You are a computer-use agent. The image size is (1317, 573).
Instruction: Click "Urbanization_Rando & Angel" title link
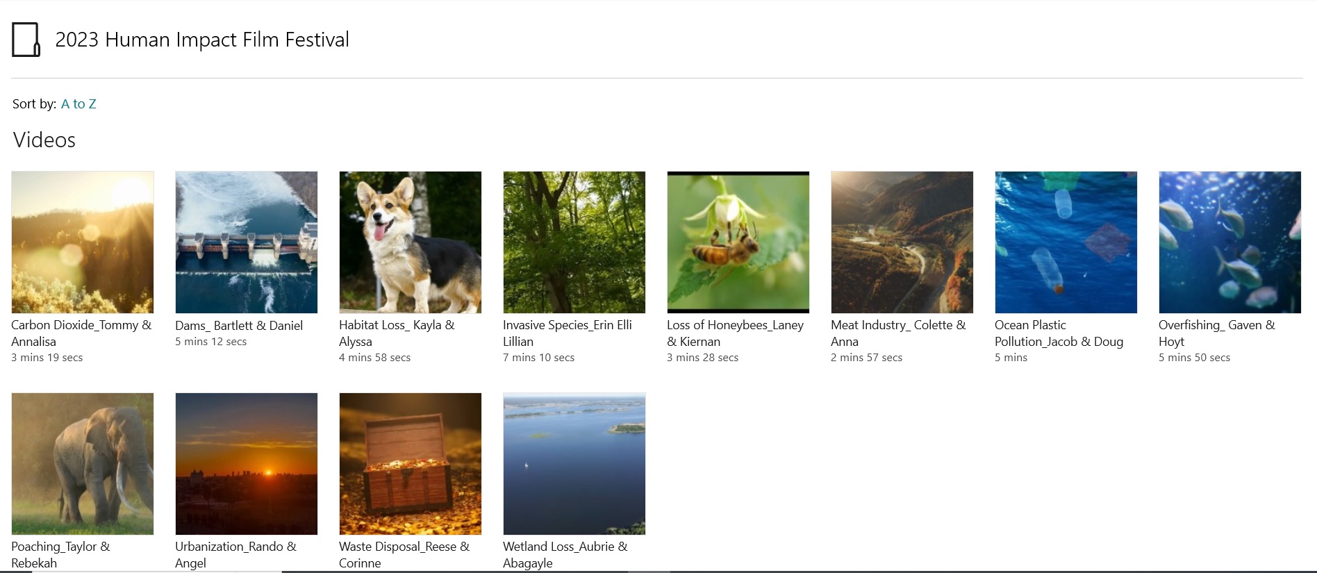pyautogui.click(x=235, y=554)
